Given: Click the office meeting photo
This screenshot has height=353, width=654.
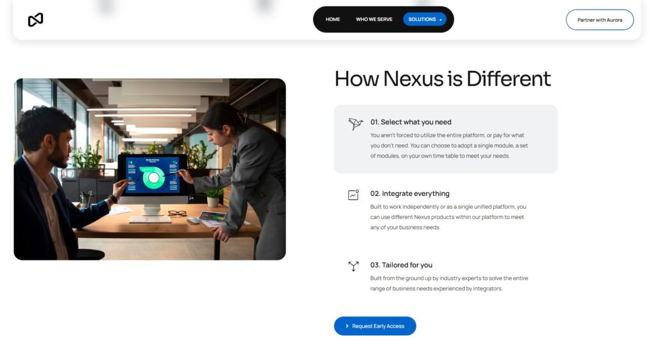Looking at the screenshot, I should click(x=149, y=169).
